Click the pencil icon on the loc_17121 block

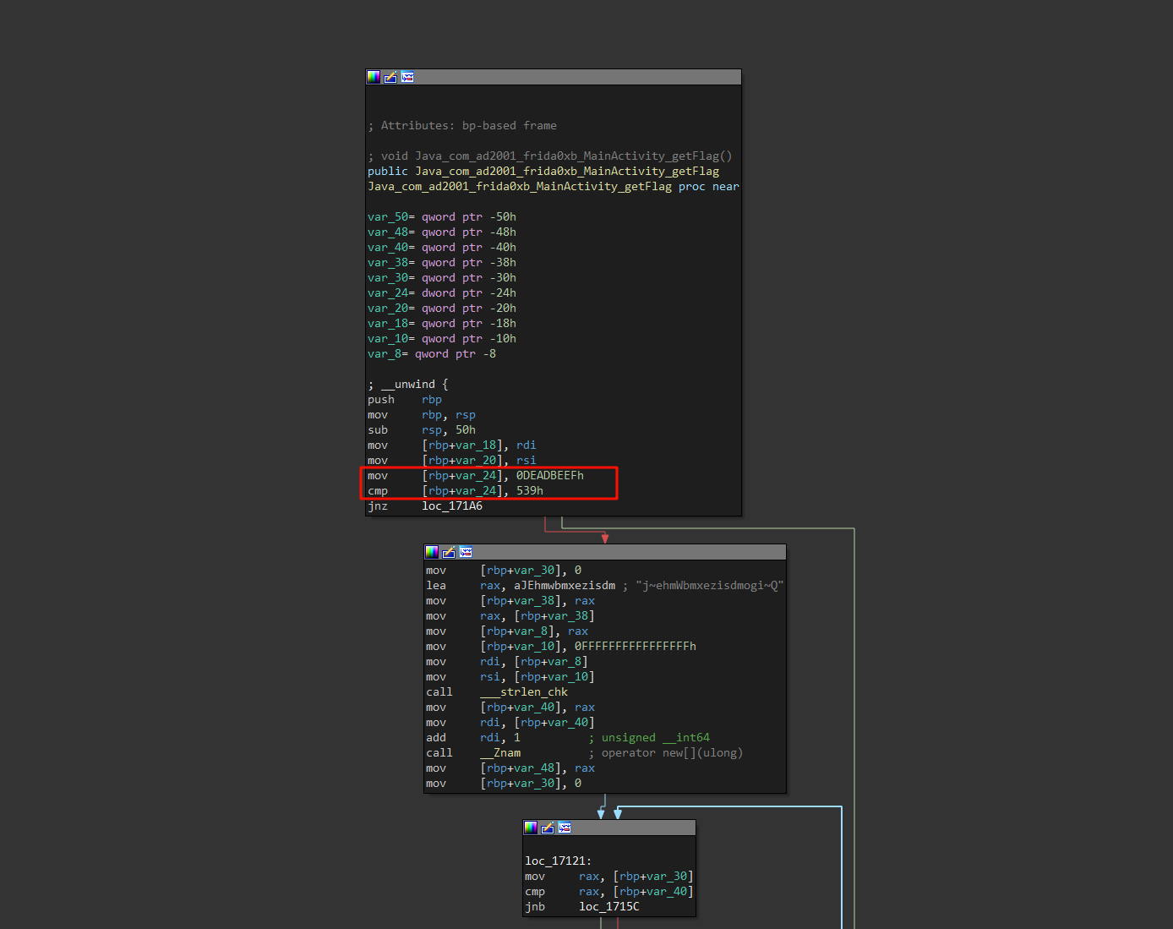coord(548,828)
